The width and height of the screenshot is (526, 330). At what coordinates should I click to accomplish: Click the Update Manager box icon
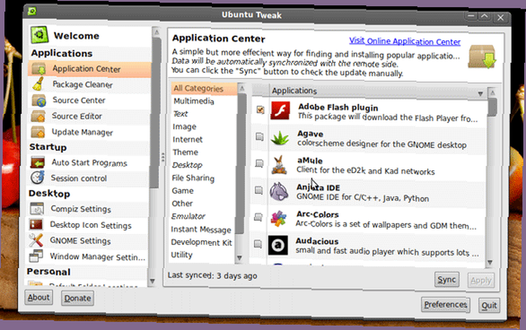tap(38, 132)
